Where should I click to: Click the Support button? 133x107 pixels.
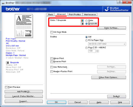(x=24, y=101)
